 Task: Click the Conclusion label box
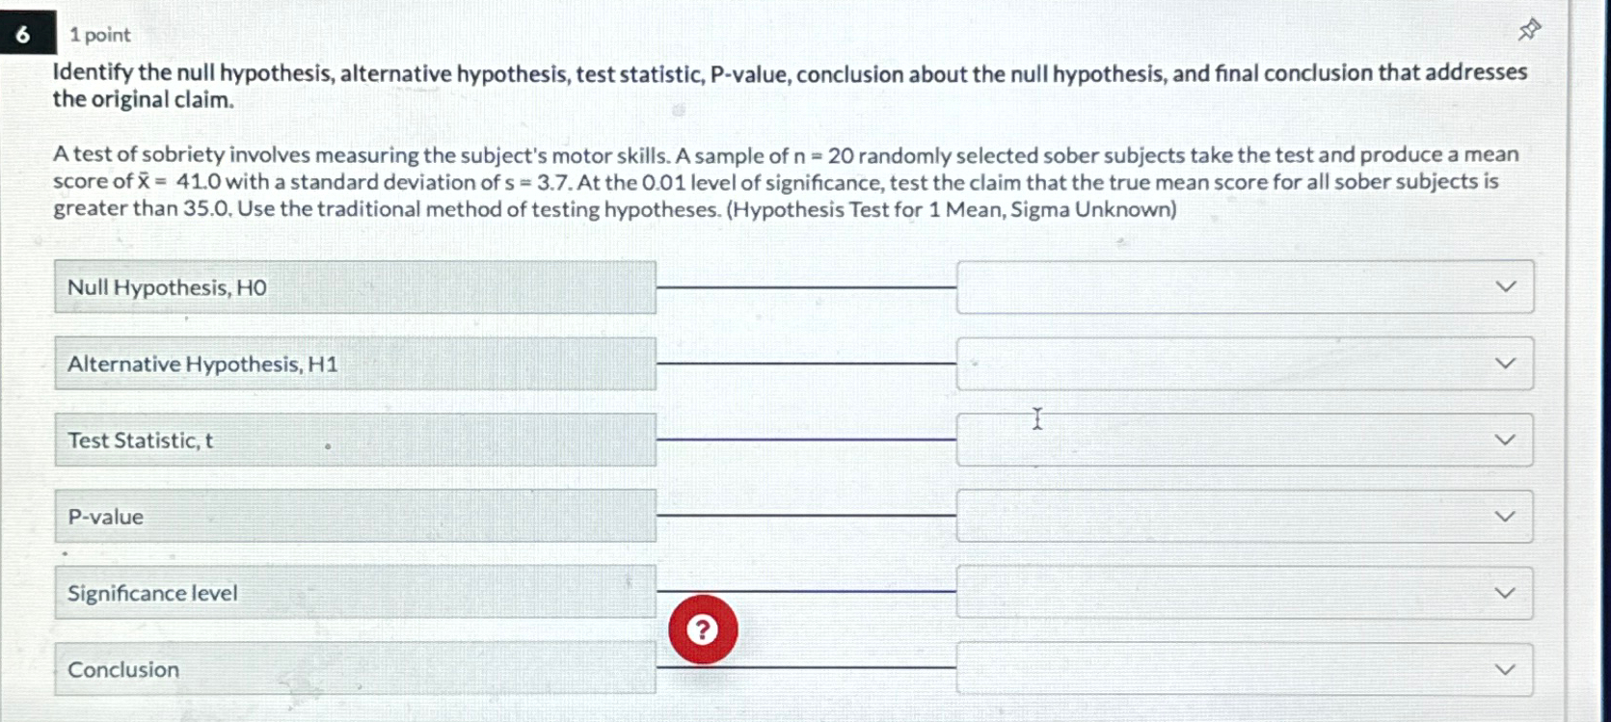(355, 668)
